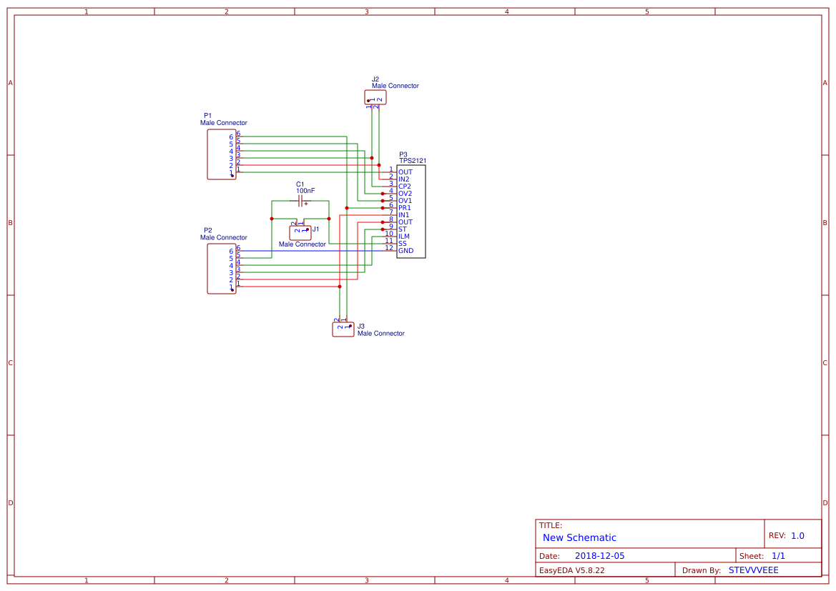Select the TPS2121 component symbol P3
The width and height of the screenshot is (836, 591).
point(411,210)
